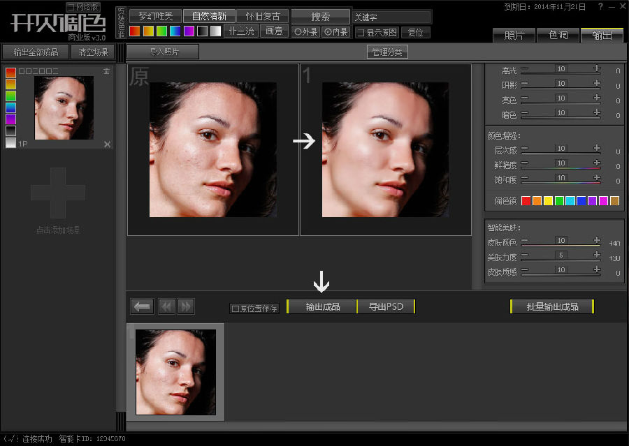Open the 照片 tab
The image size is (629, 446).
pos(514,36)
